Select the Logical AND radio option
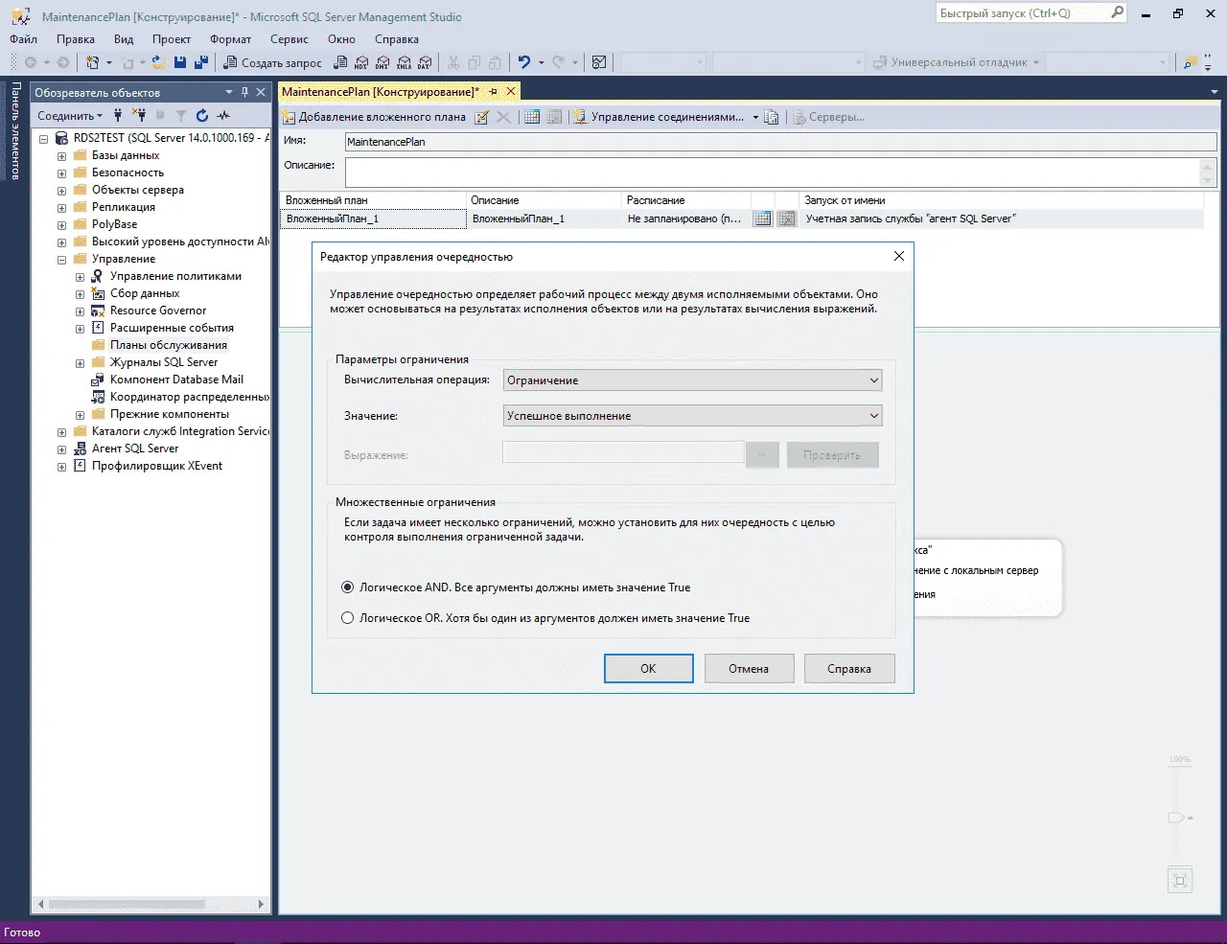Image resolution: width=1227 pixels, height=944 pixels. pyautogui.click(x=348, y=587)
